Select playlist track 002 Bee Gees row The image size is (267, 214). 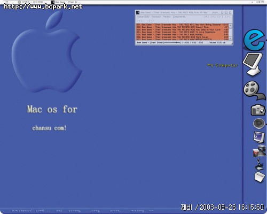[182, 27]
